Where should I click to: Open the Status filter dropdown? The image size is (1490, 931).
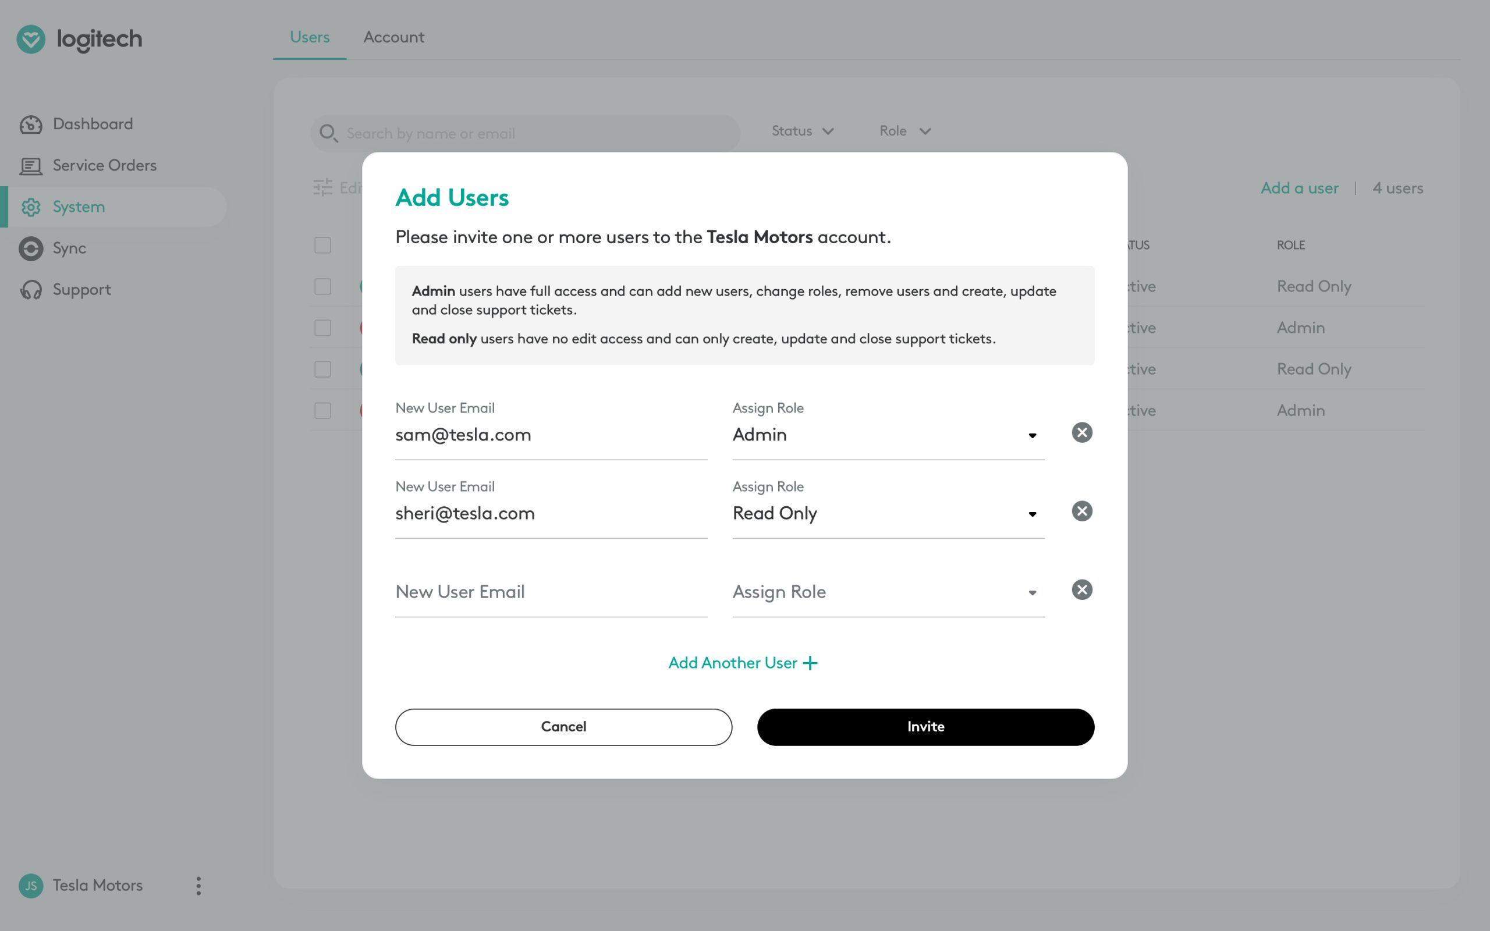pos(803,131)
